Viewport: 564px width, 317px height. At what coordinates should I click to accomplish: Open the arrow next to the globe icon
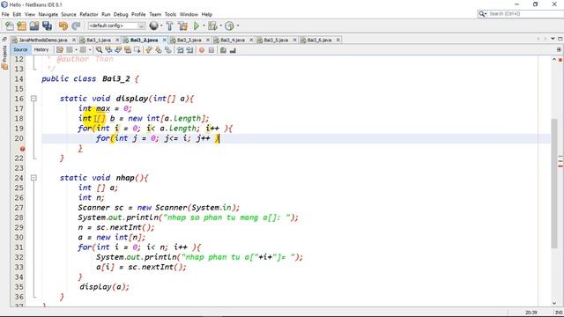tap(160, 26)
